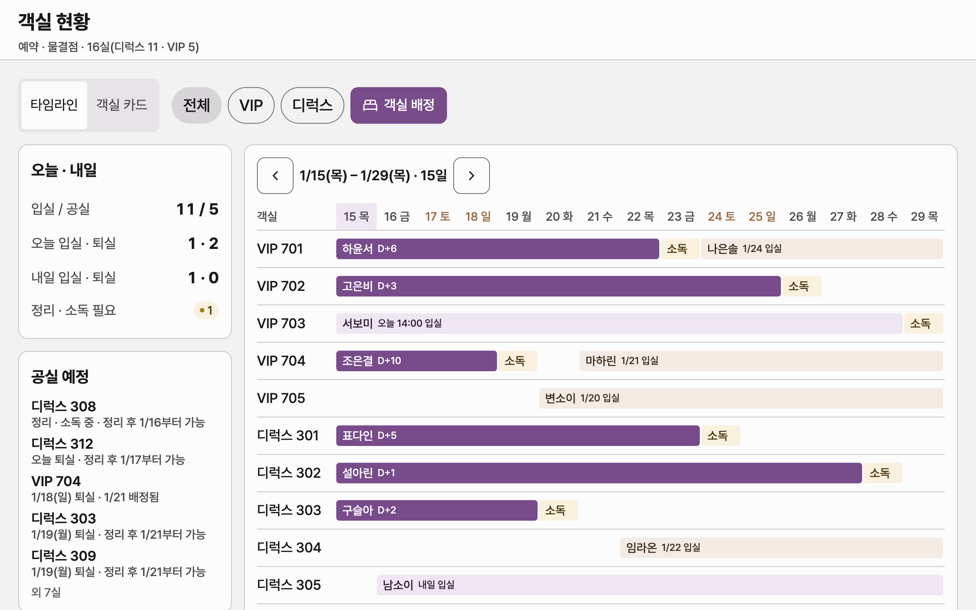Open 구슬아 D+2 stay bar
Viewport: 976px width, 610px height.
tap(437, 510)
